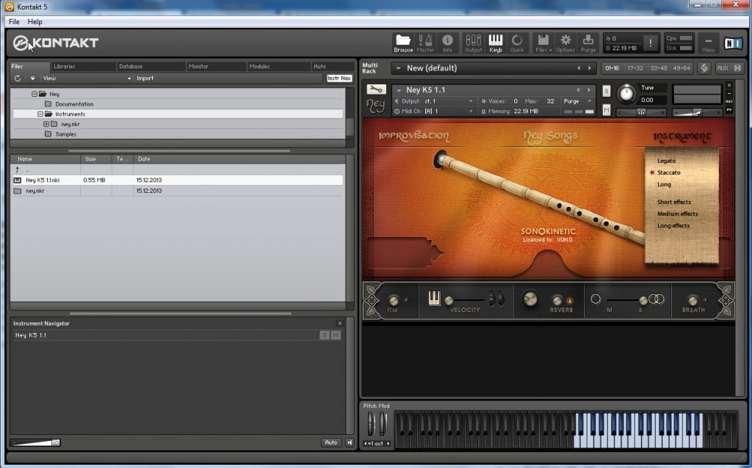
Task: Open the Files dropdown menu
Action: (x=543, y=43)
